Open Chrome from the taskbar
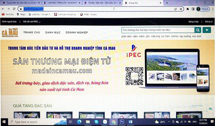This screenshot has height=126, width=215. (114, 122)
